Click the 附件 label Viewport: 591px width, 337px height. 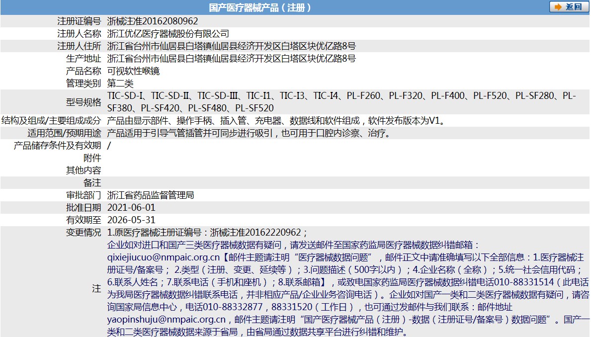point(92,158)
